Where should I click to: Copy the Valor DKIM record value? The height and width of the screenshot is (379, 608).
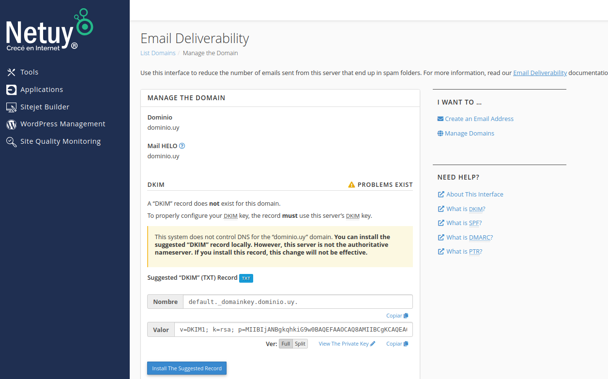(397, 344)
